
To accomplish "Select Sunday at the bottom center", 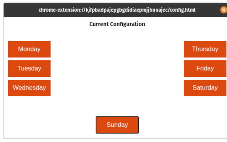I will [117, 125].
